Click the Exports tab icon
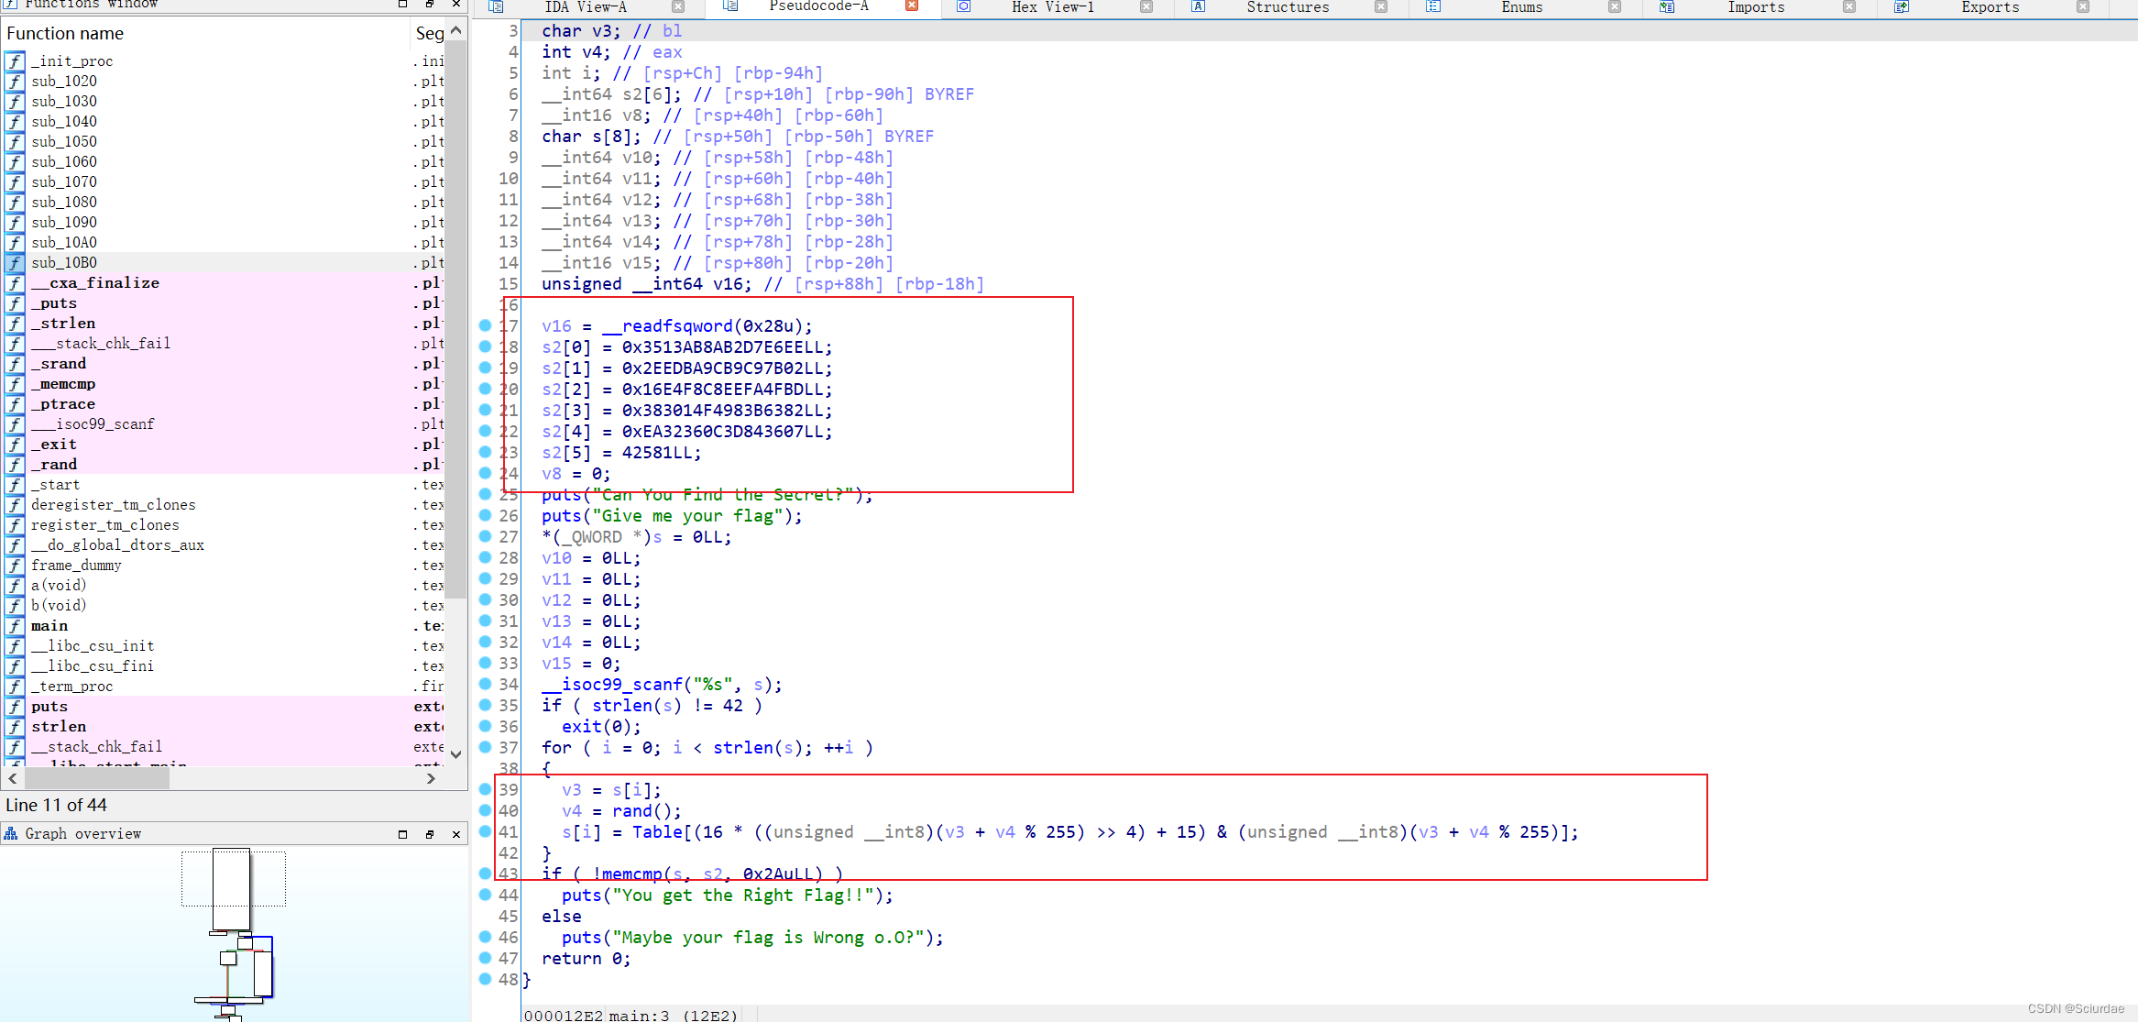This screenshot has height=1022, width=2138. click(1902, 6)
